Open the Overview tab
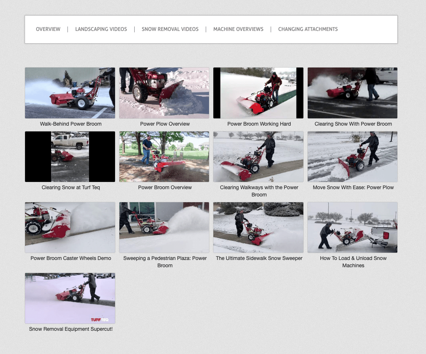 48,29
